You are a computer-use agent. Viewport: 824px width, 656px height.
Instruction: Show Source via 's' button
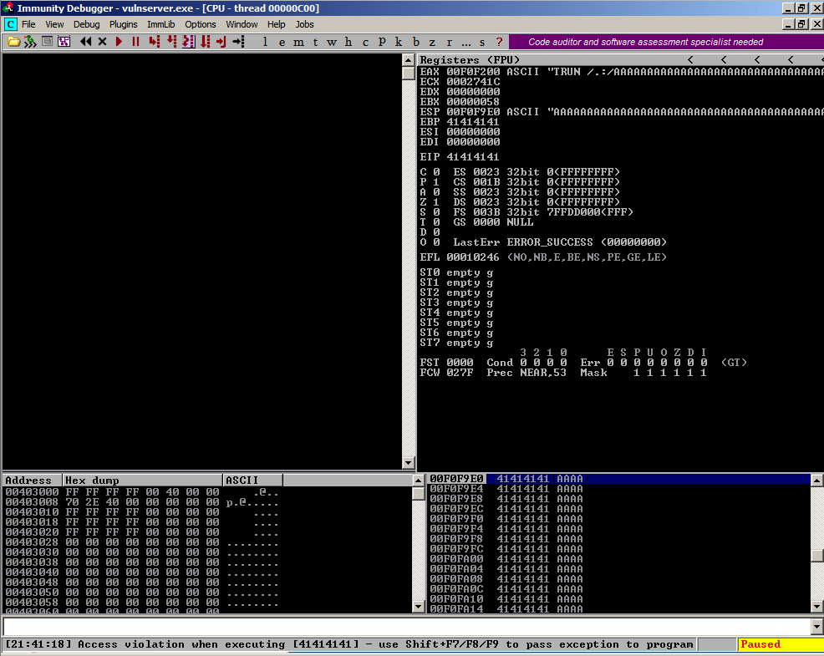tap(482, 42)
